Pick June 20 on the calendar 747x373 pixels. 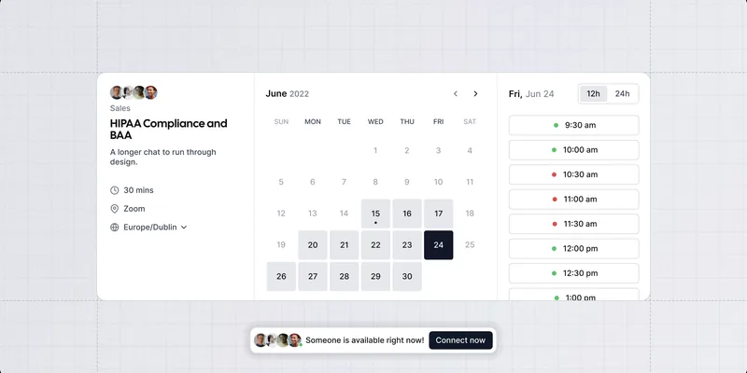click(313, 245)
